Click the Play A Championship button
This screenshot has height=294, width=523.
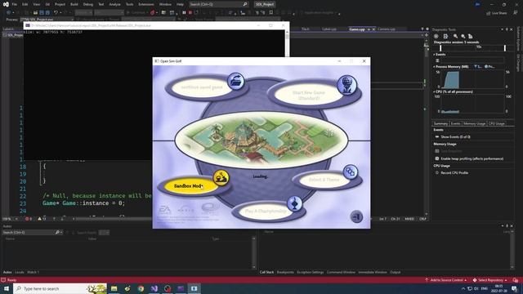coord(266,212)
